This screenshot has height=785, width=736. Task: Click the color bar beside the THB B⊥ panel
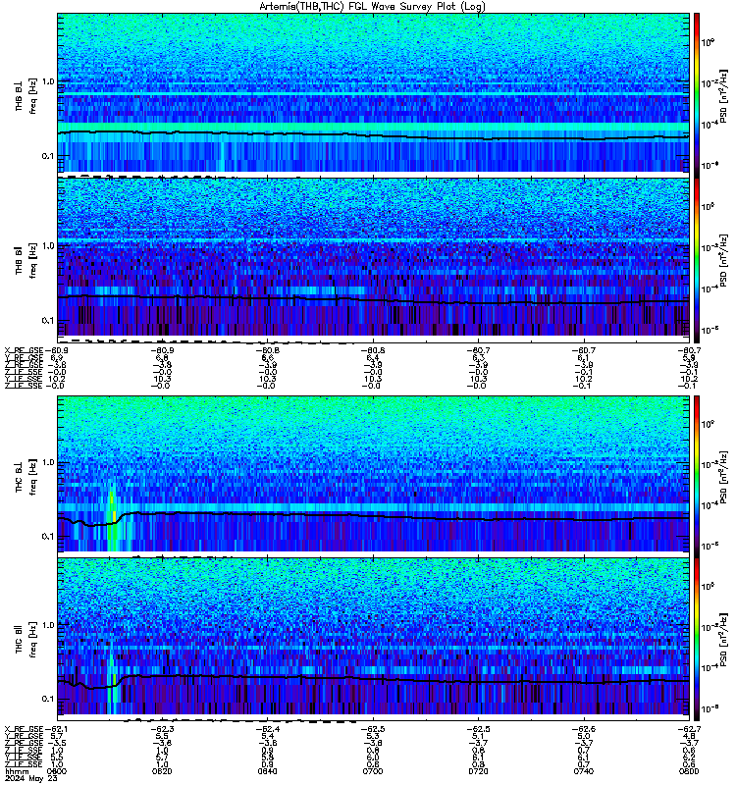pyautogui.click(x=697, y=94)
